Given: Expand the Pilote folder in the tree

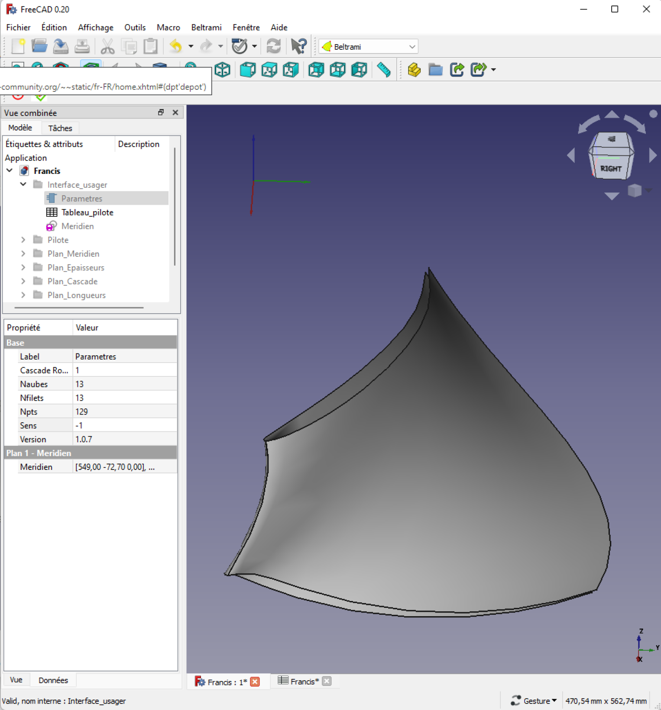Looking at the screenshot, I should click(x=23, y=240).
